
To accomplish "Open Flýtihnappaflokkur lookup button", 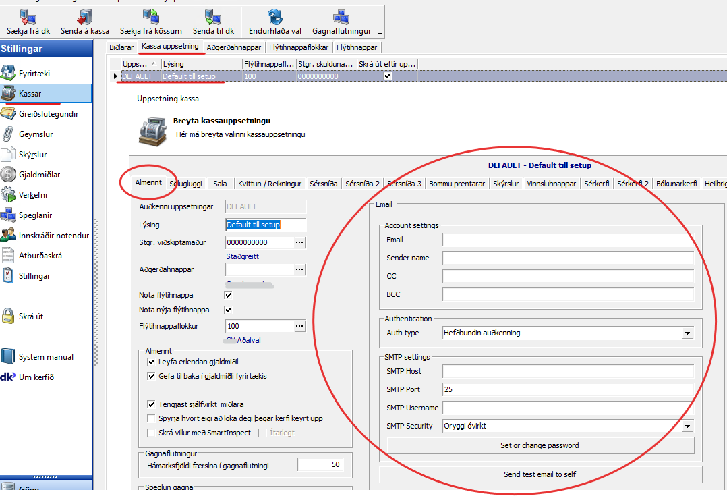I will coord(299,326).
